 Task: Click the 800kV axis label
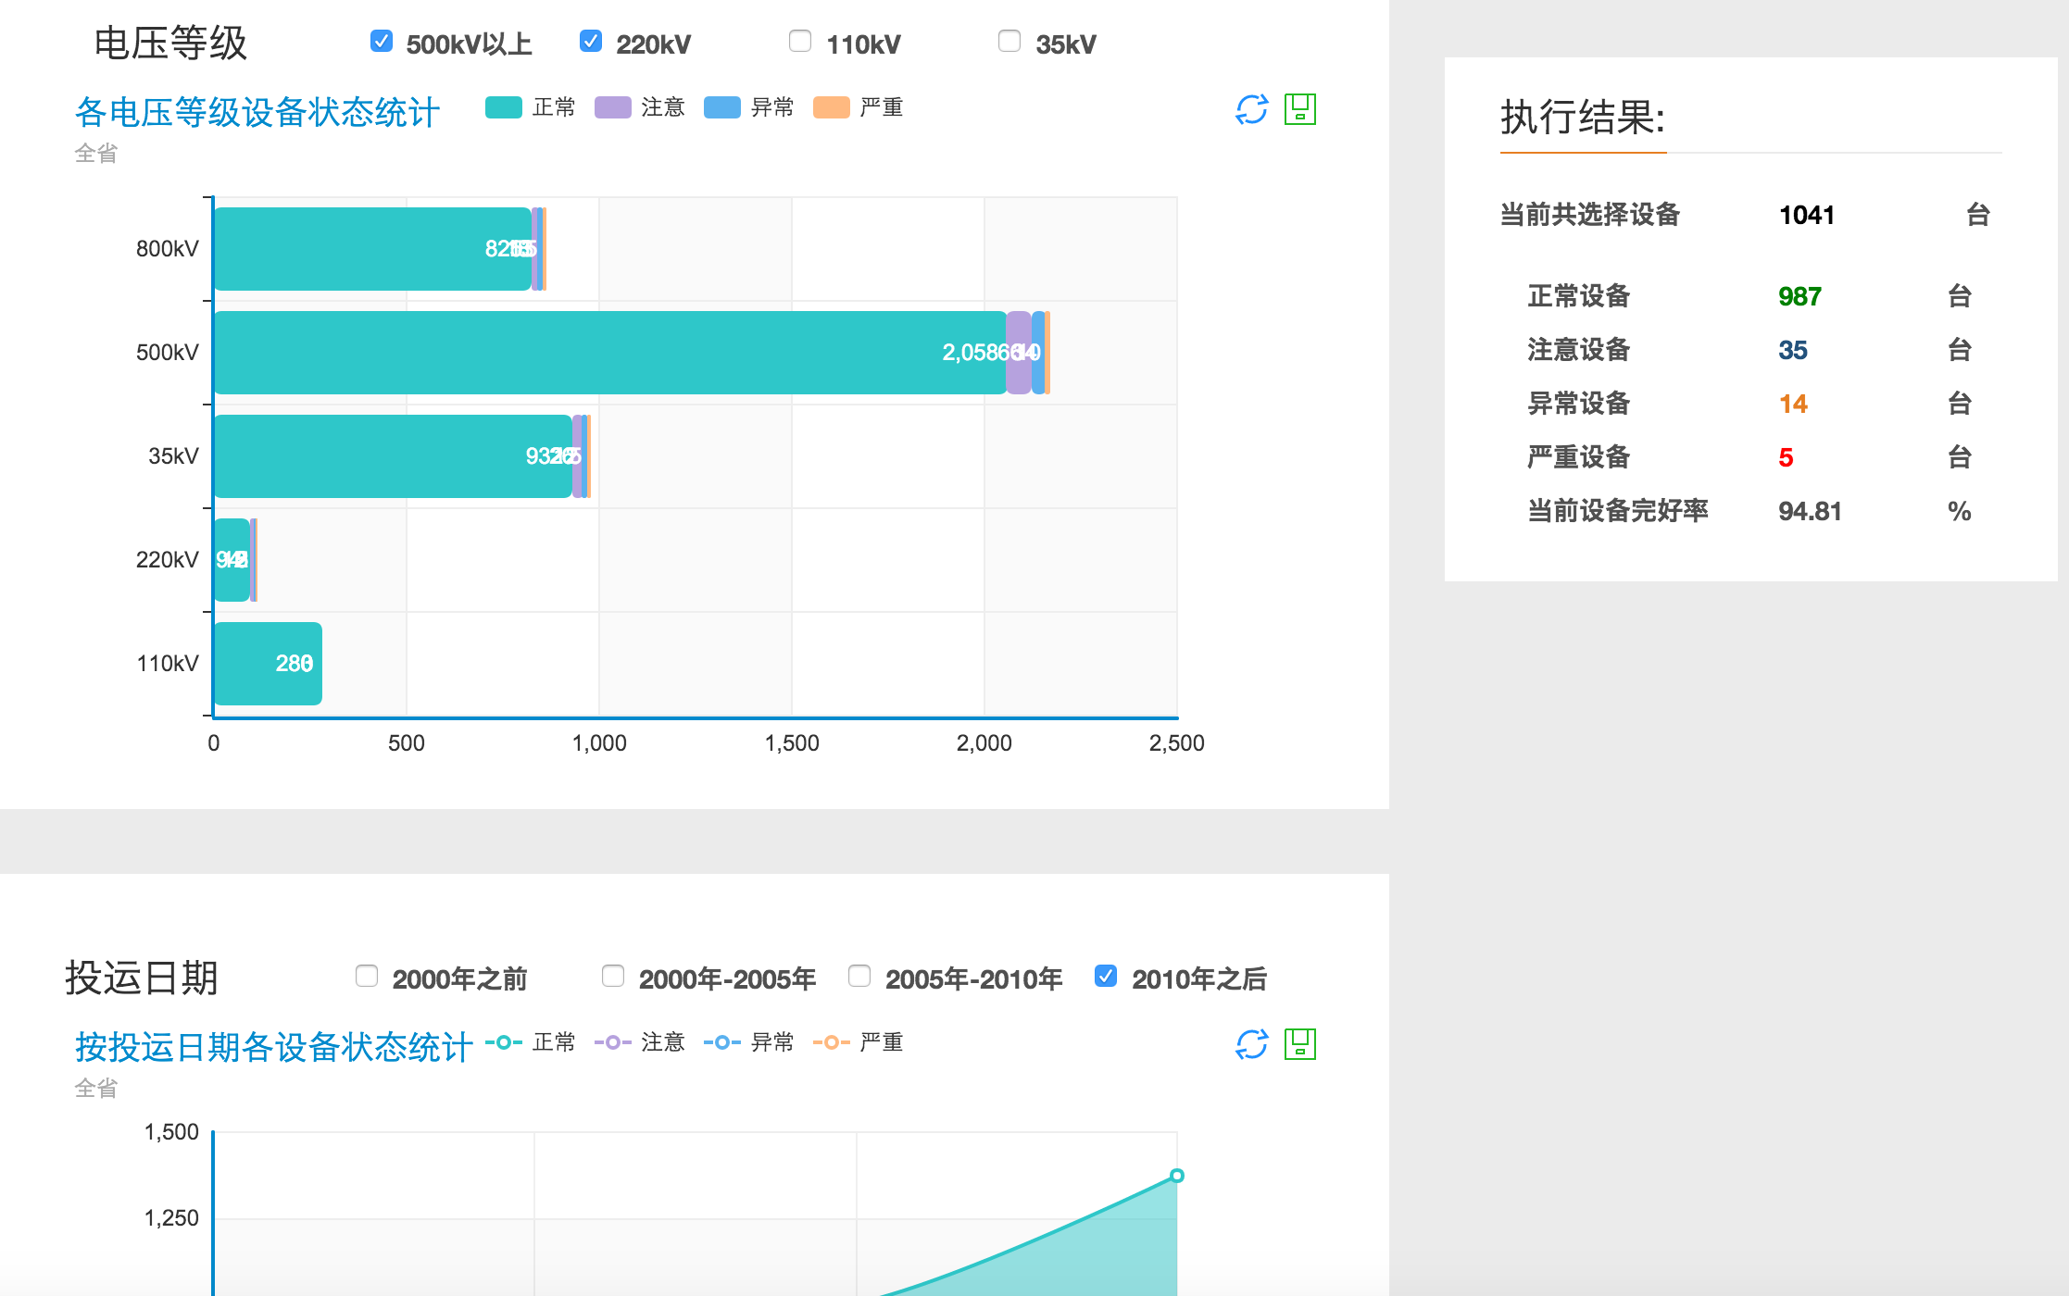pyautogui.click(x=167, y=248)
